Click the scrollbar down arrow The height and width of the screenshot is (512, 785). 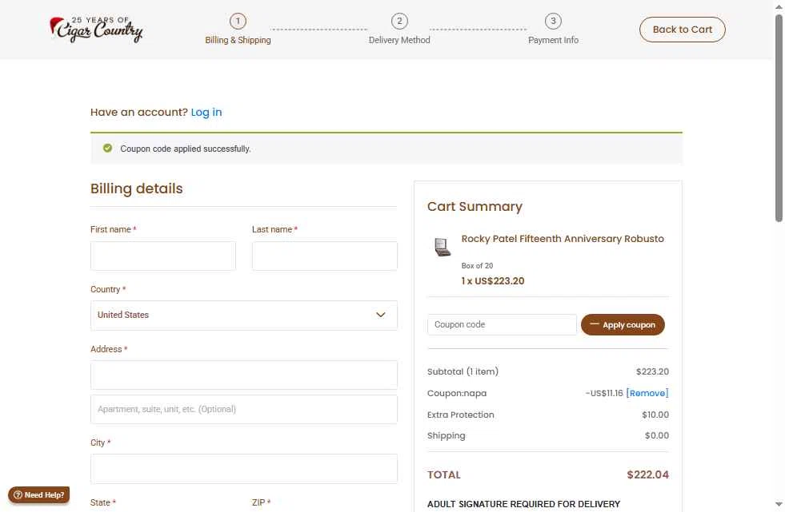point(779,505)
